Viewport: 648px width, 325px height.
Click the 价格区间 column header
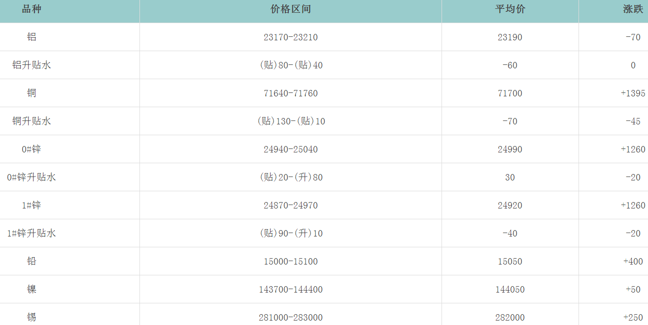(x=291, y=9)
